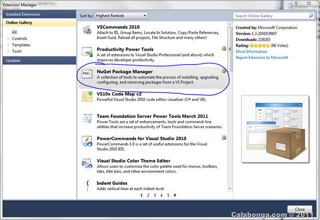320x220 pixels.
Task: Select Visual Studio Color Theme Editor title
Action: coord(134,160)
